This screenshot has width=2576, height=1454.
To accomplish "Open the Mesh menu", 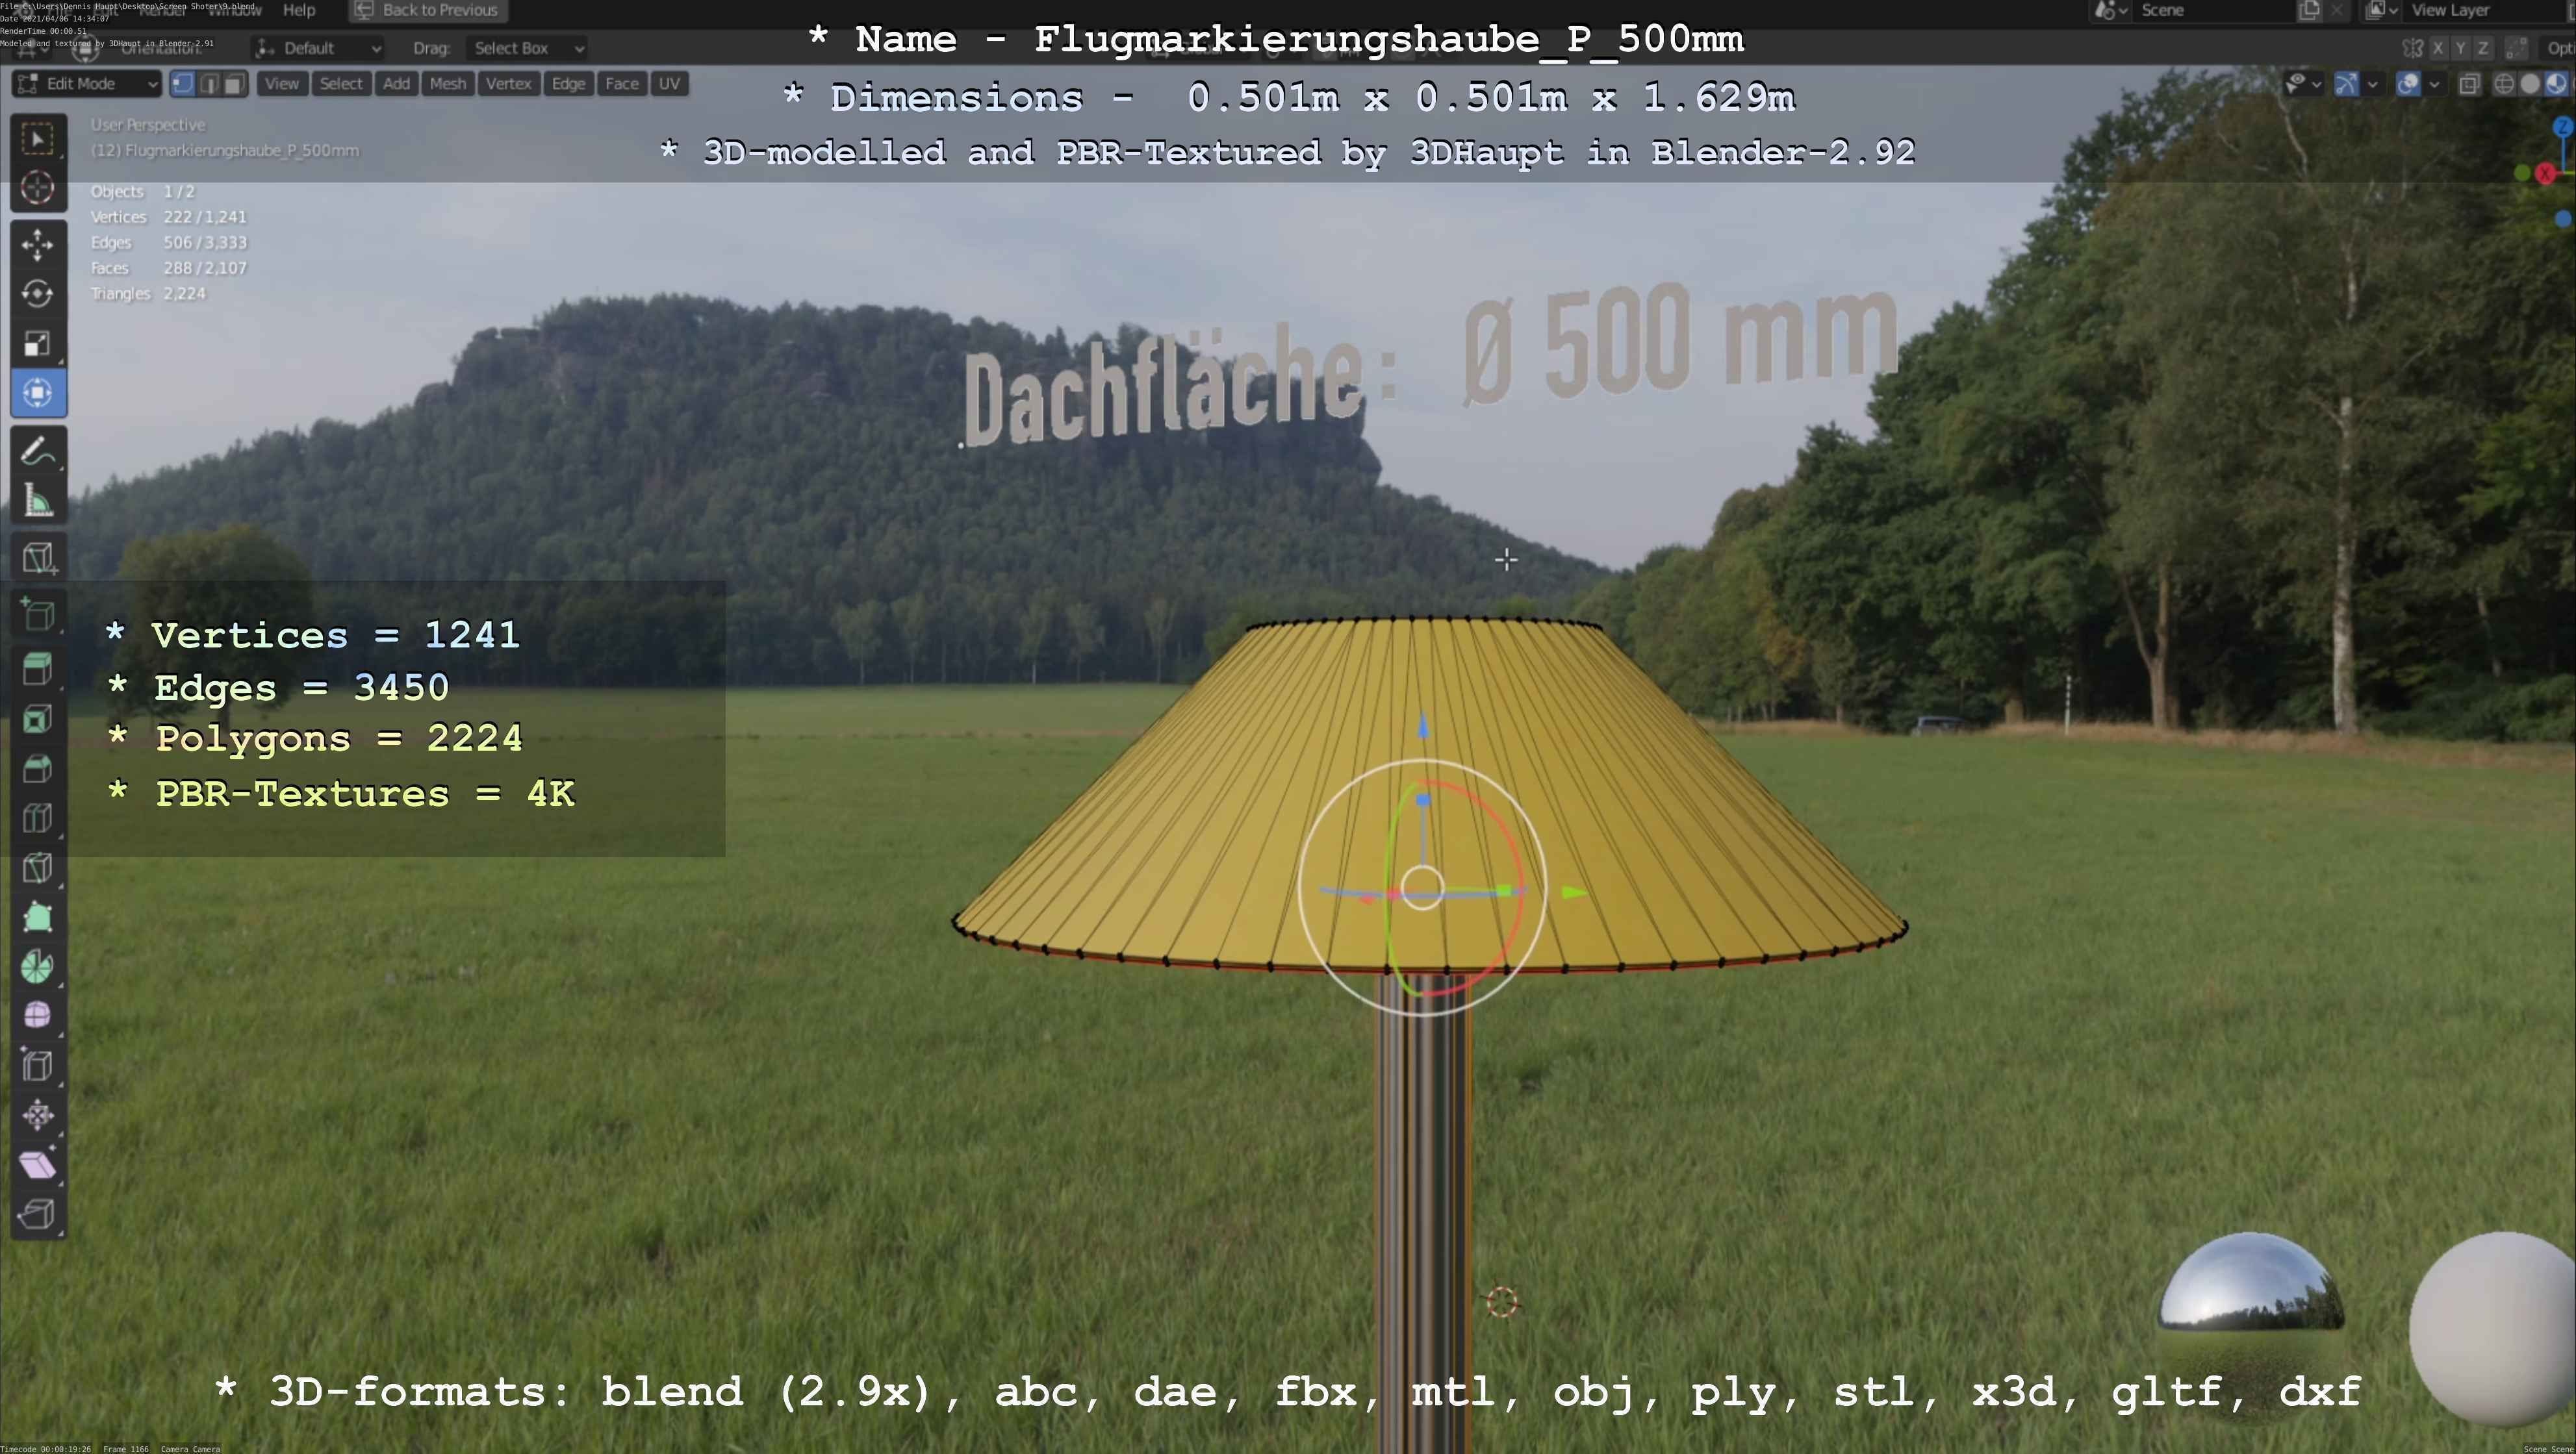I will tap(448, 84).
